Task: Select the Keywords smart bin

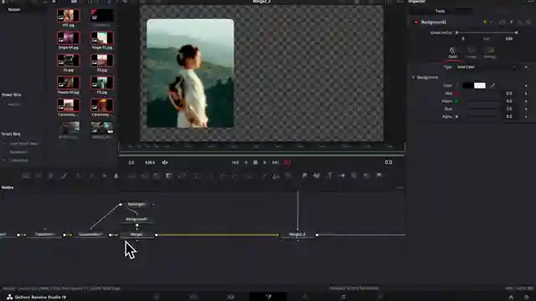Action: point(18,152)
